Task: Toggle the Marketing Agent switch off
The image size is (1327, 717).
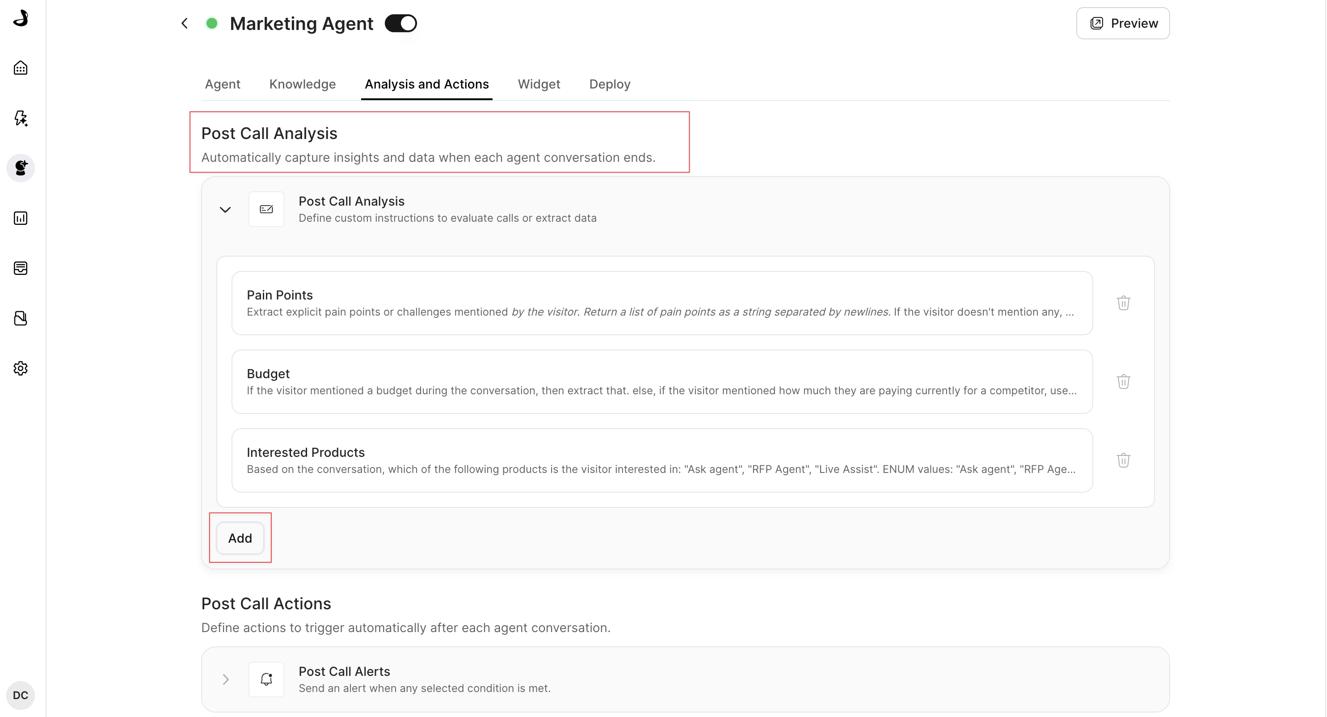Action: click(x=401, y=24)
